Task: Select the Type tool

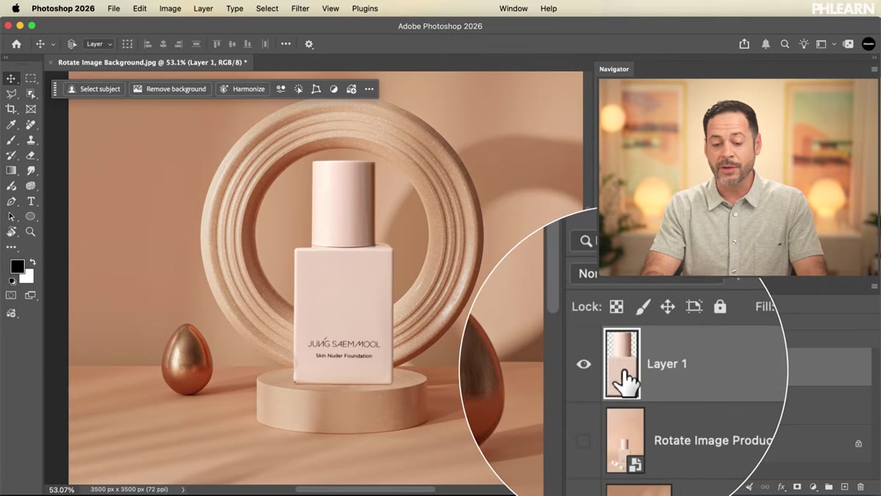Action: (31, 201)
